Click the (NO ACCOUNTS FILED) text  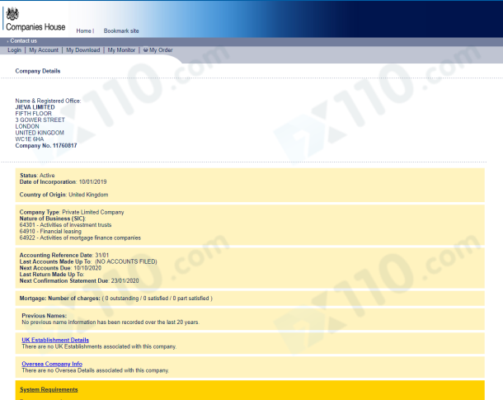point(126,261)
